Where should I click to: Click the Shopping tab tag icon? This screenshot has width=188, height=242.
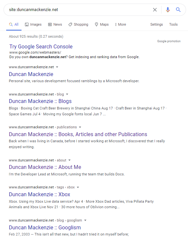tap(70, 24)
